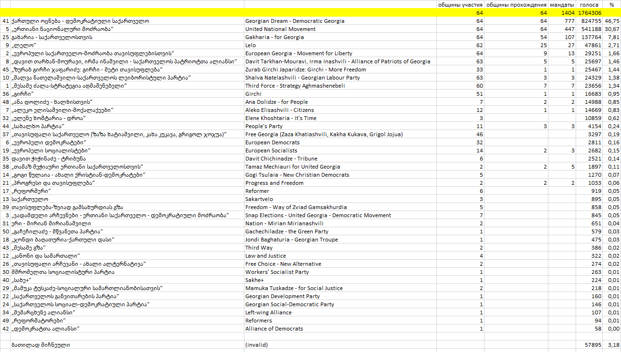
Task: Click Alliance of Democrats votes value 58
Action: (589, 329)
